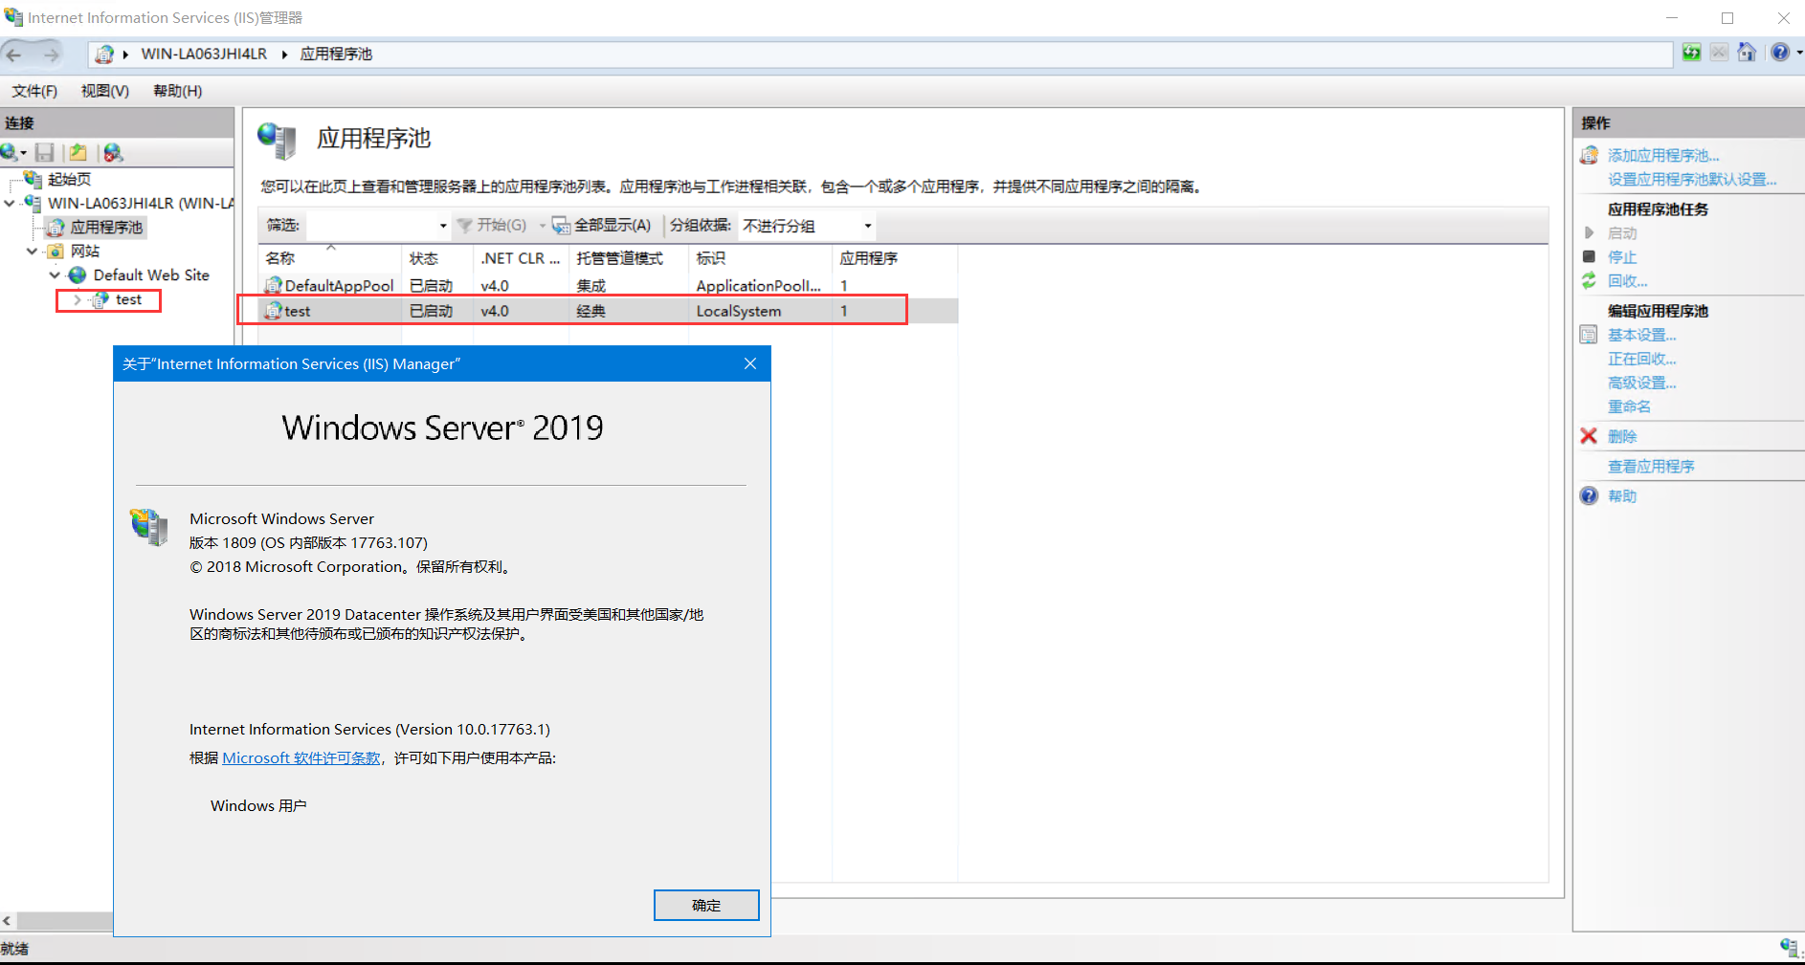Select the test row in pool list
The height and width of the screenshot is (965, 1805).
[608, 311]
